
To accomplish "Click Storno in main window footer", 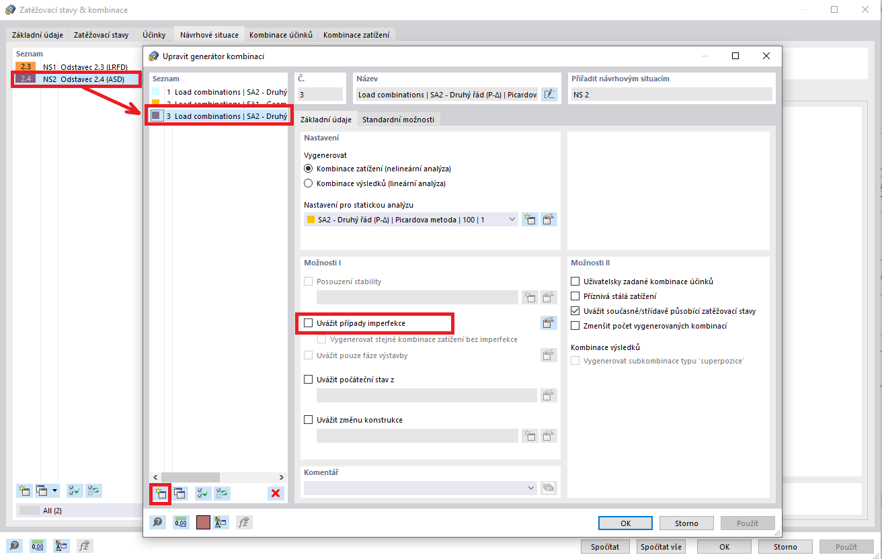I will [785, 546].
